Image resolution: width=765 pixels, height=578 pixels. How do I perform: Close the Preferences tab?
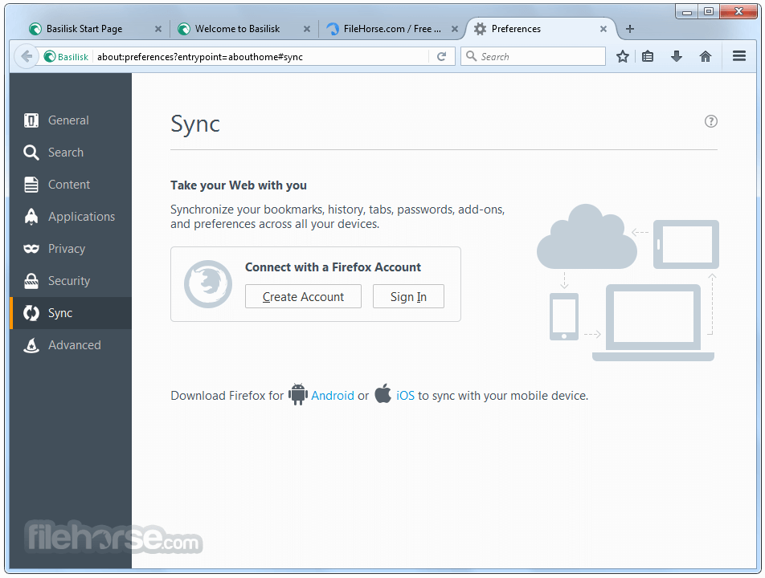click(603, 29)
